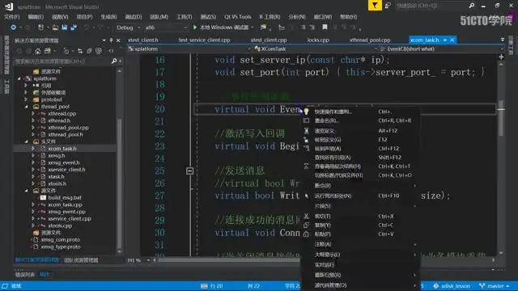This screenshot has height=291, width=518.
Task: Pin the Solution Explorer panel
Action: coord(111,40)
